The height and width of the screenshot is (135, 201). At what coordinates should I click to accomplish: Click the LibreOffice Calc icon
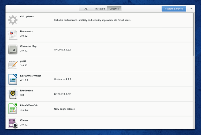(13, 109)
